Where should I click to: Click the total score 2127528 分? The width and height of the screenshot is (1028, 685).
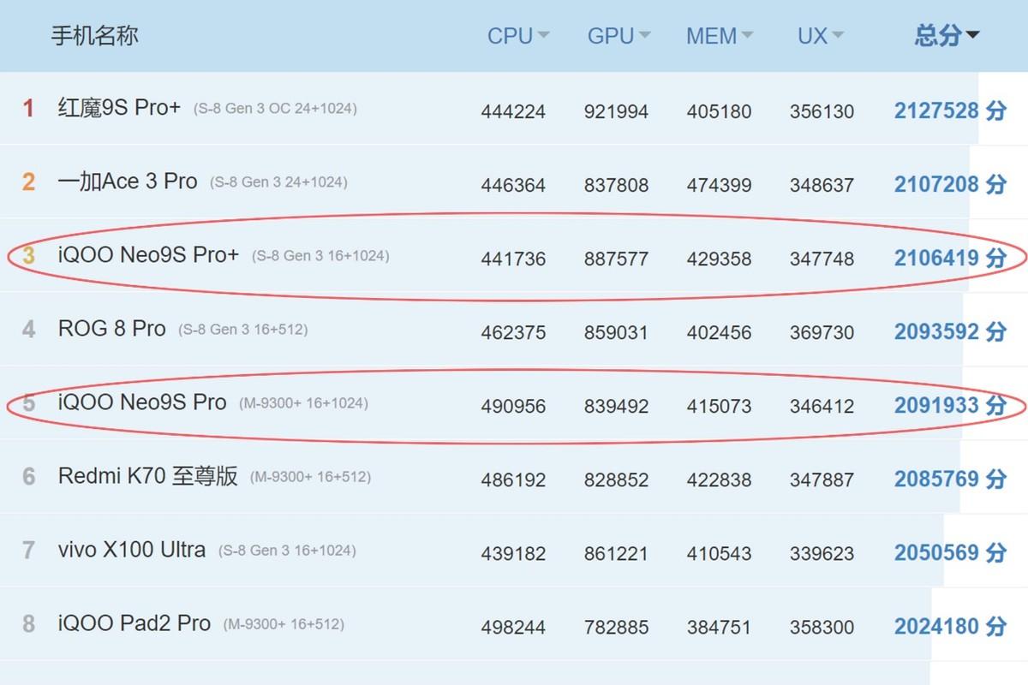(949, 111)
